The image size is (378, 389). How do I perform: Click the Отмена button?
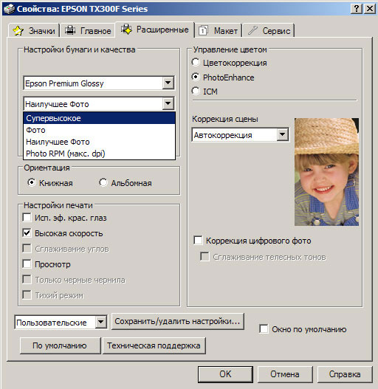(285, 374)
